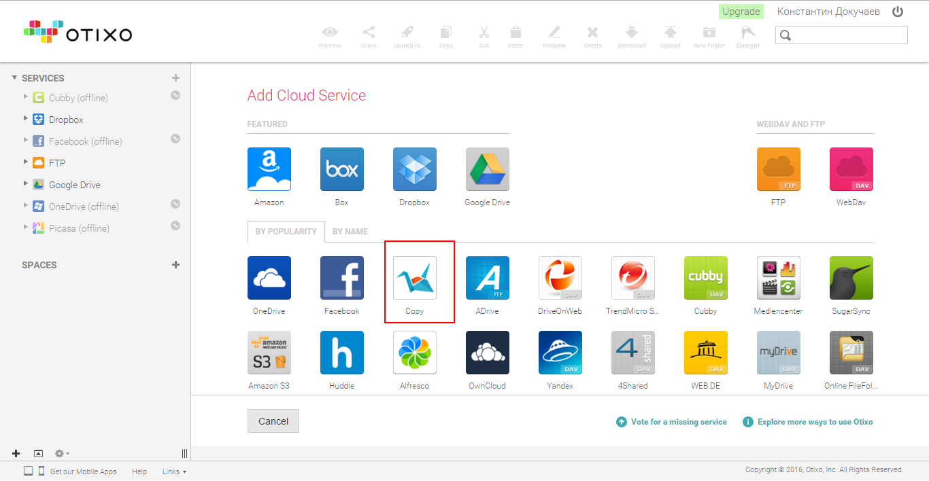Expand the OneDrive (offline) tree node
This screenshot has height=481, width=929.
26,205
